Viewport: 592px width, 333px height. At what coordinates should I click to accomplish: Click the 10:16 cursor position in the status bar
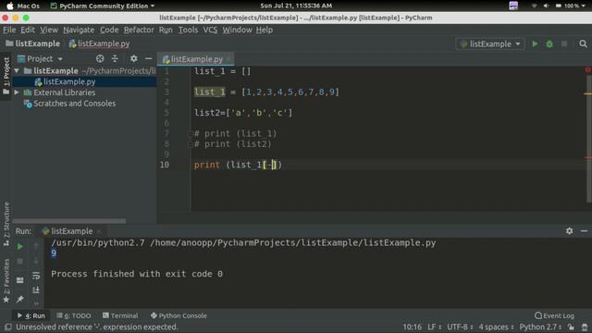click(412, 327)
